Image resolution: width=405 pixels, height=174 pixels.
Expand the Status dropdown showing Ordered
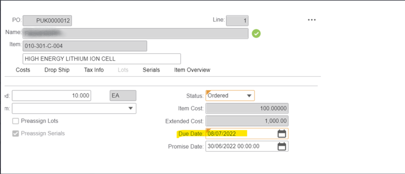point(249,96)
